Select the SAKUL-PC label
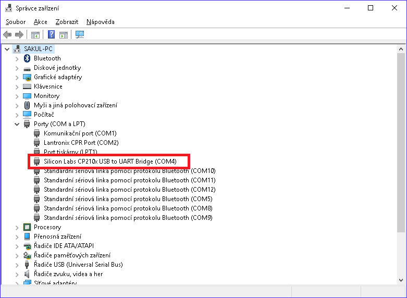 (38, 49)
